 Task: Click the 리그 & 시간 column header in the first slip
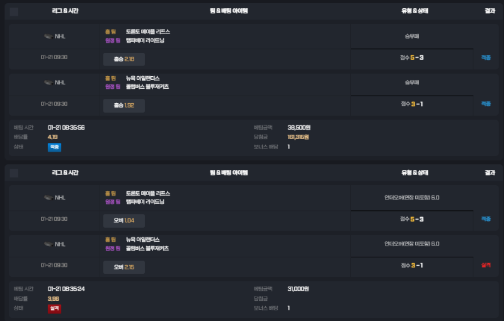coord(66,11)
